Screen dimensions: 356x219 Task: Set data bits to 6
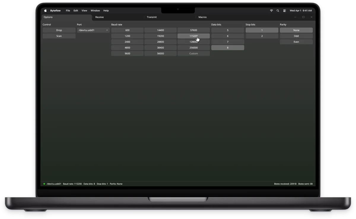[x=228, y=36]
